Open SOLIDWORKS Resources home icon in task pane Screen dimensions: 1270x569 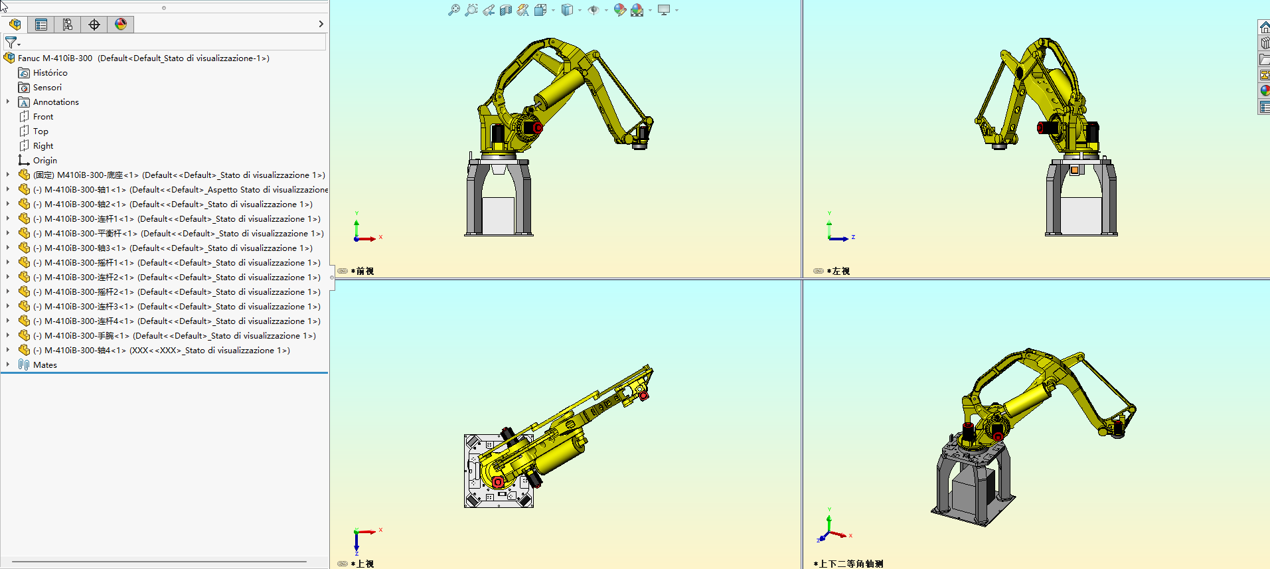(1265, 27)
